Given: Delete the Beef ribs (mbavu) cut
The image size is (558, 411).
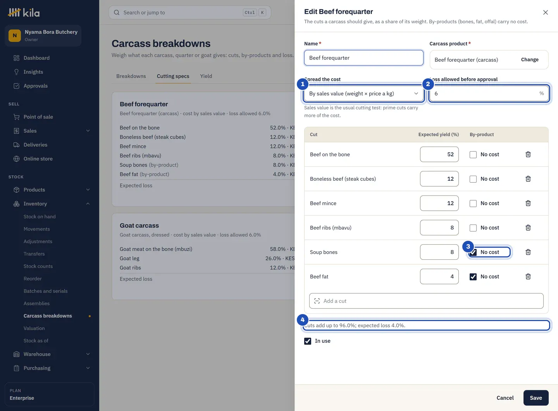Looking at the screenshot, I should pyautogui.click(x=528, y=228).
